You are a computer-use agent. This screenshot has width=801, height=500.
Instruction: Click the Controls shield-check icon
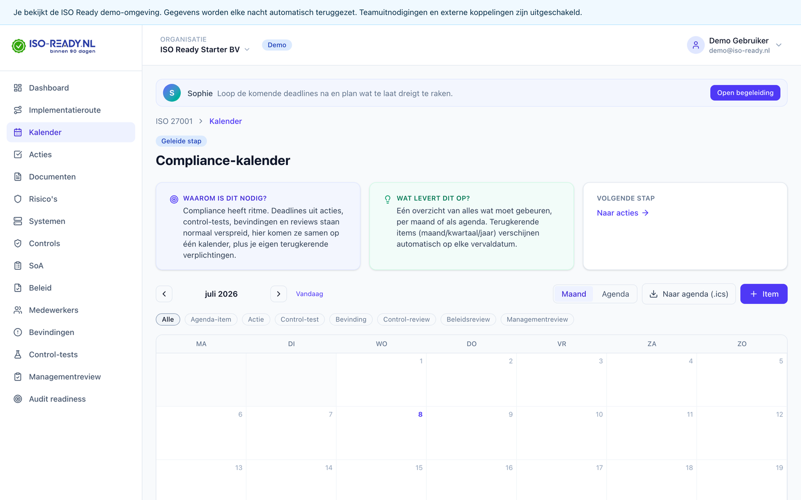tap(18, 243)
